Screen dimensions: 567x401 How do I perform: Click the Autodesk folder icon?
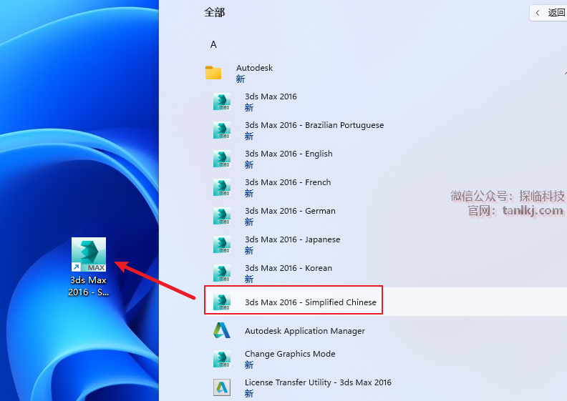click(x=213, y=72)
